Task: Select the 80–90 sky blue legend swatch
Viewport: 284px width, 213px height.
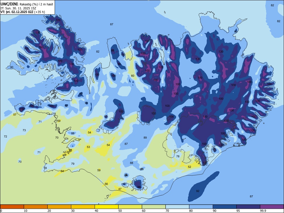Action: coord(201,207)
